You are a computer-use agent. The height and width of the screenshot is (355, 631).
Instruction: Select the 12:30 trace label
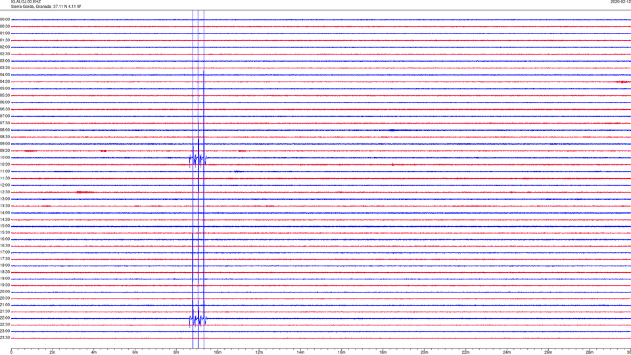click(5, 192)
